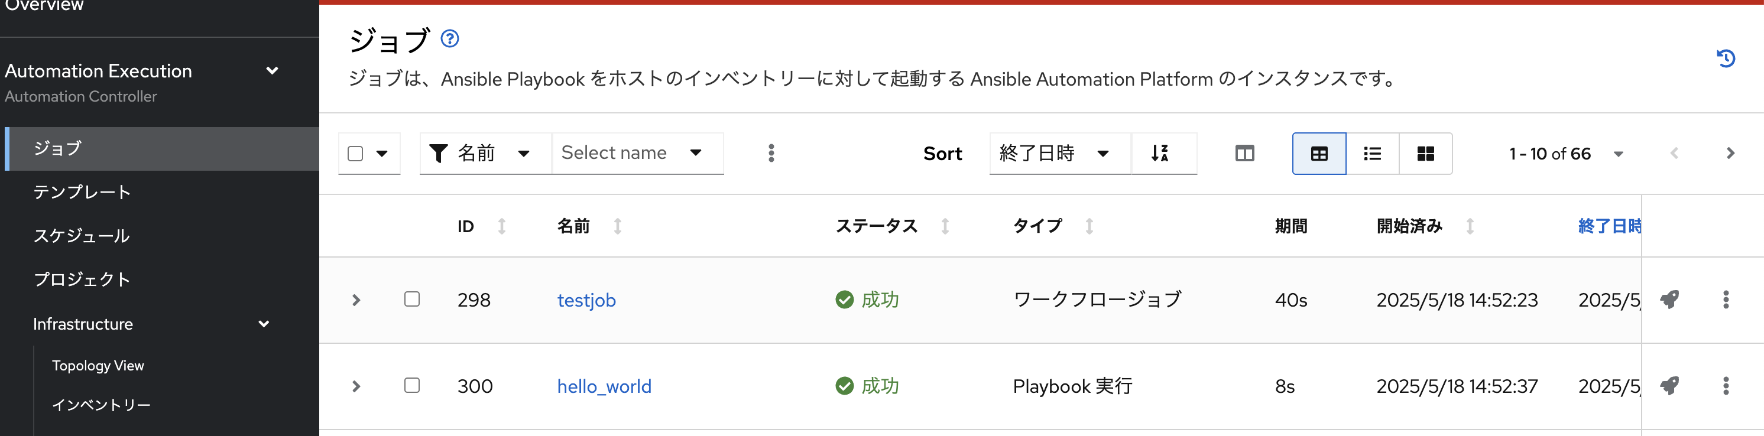Launch the testjob again via rocket icon
Screen dimensions: 1764x436
point(1669,299)
